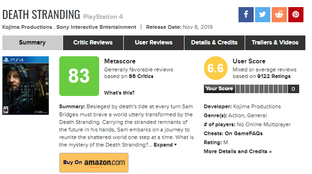Share on Reddit using the orange icon

click(x=279, y=15)
